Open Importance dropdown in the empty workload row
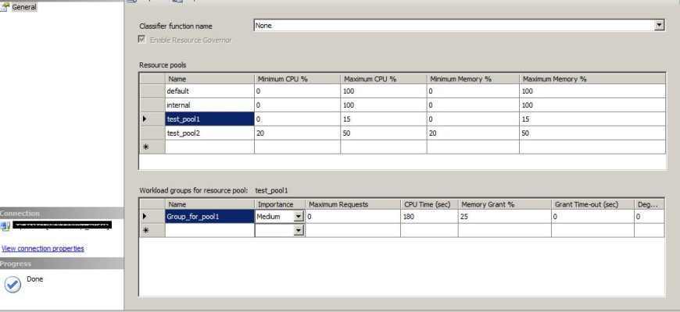Screen dimensions: 680x312 coord(298,231)
